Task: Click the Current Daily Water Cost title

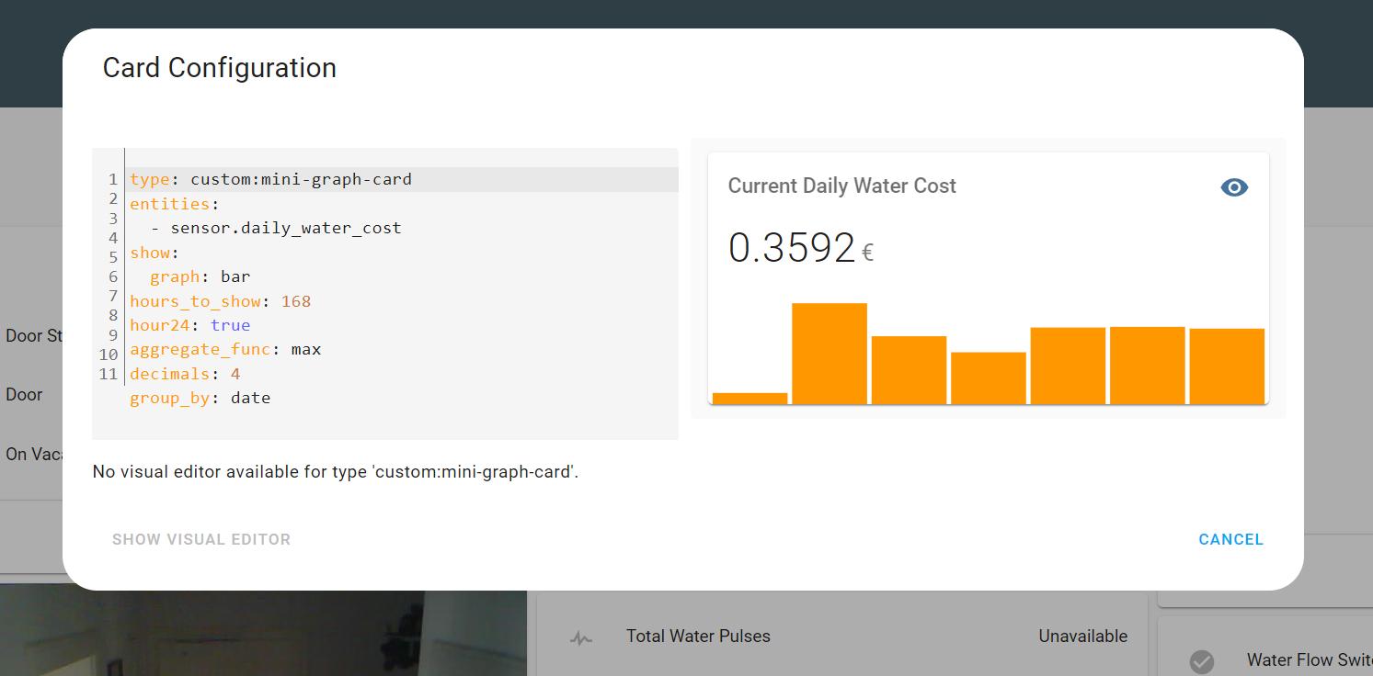Action: [841, 186]
